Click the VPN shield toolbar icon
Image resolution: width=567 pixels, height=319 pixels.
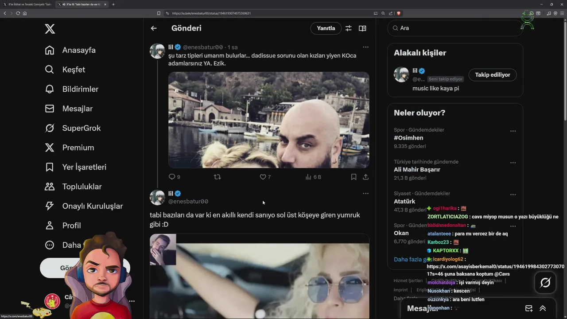[x=555, y=13]
